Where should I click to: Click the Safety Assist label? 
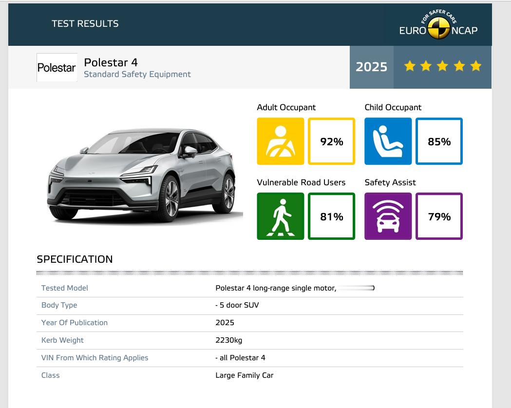390,182
